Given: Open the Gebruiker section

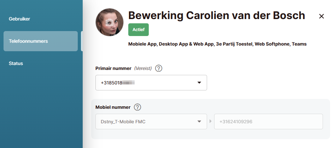Looking at the screenshot, I should [19, 19].
